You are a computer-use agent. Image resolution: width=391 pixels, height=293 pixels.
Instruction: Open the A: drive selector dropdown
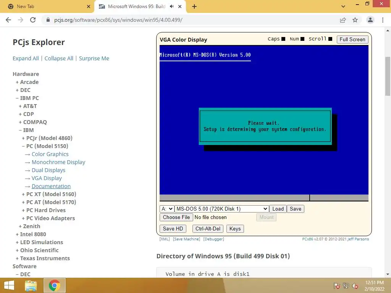click(x=167, y=209)
